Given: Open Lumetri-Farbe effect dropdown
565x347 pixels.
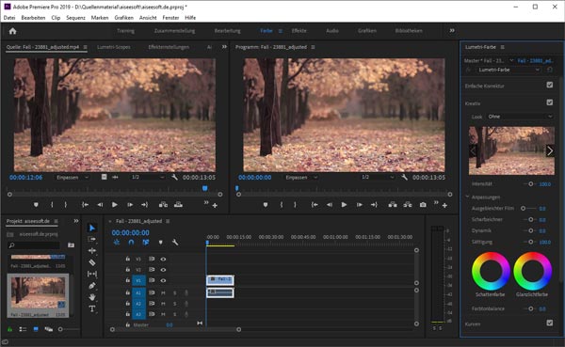Looking at the screenshot, I should 508,70.
